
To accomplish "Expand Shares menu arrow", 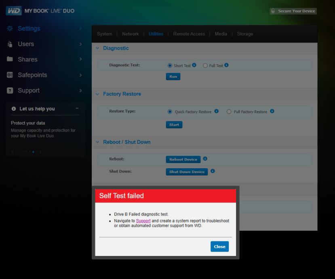I will point(80,59).
